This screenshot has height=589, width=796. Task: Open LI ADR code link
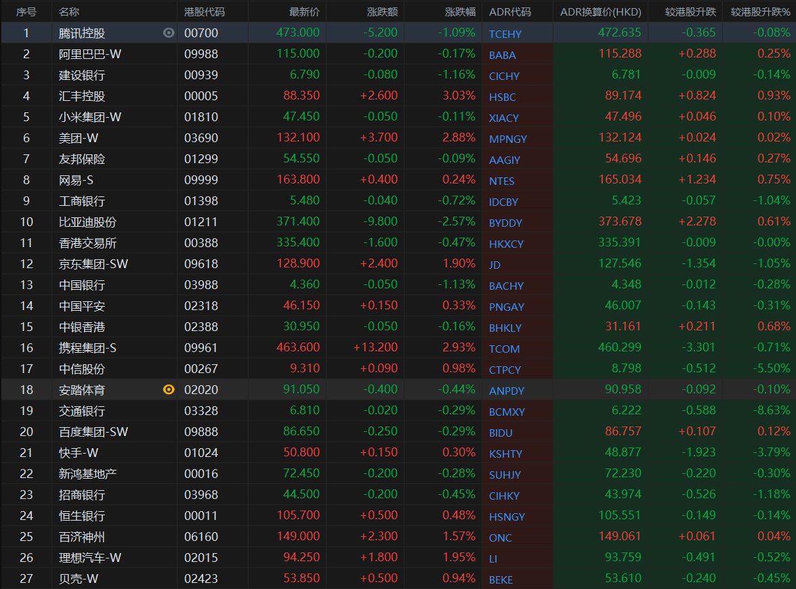pyautogui.click(x=493, y=559)
